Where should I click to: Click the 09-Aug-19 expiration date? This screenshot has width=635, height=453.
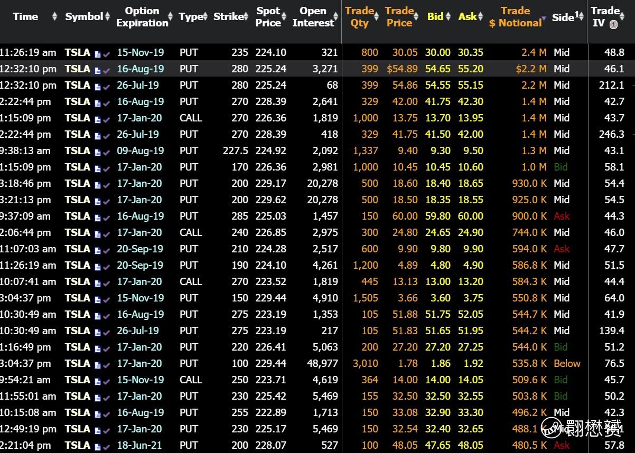pyautogui.click(x=141, y=150)
